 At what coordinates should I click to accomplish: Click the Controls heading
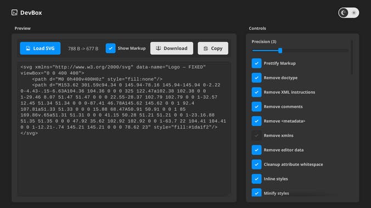pos(257,28)
